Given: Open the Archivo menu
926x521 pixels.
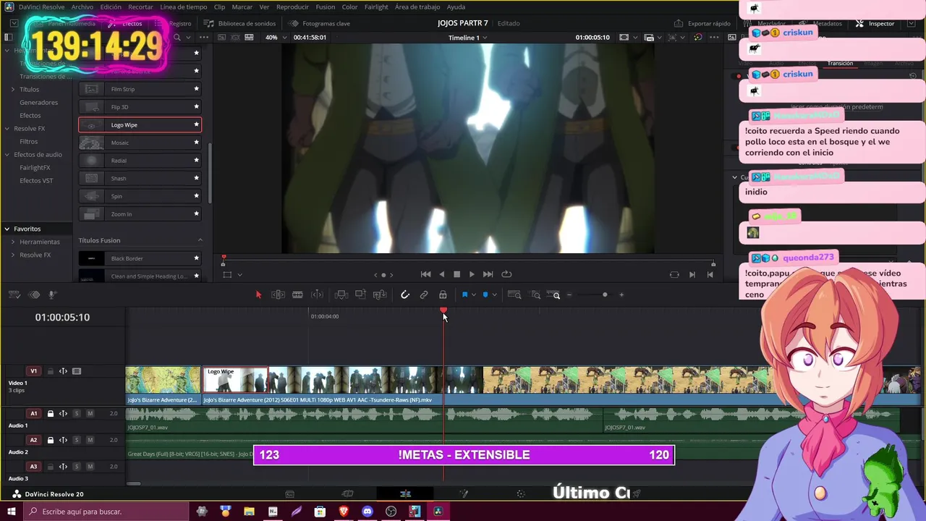Looking at the screenshot, I should point(82,7).
